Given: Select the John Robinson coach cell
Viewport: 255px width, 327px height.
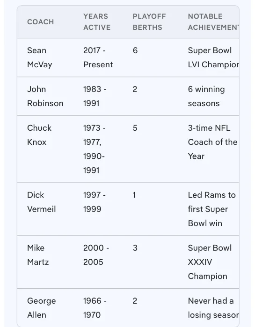Looking at the screenshot, I should pos(45,96).
